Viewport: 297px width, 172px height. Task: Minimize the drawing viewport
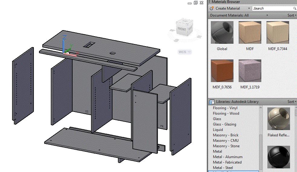tap(189, 3)
